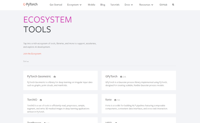The image size is (200, 123).
Task: Click the 'Tap into a rich ecosystem' paragraph
Action: pos(60,45)
